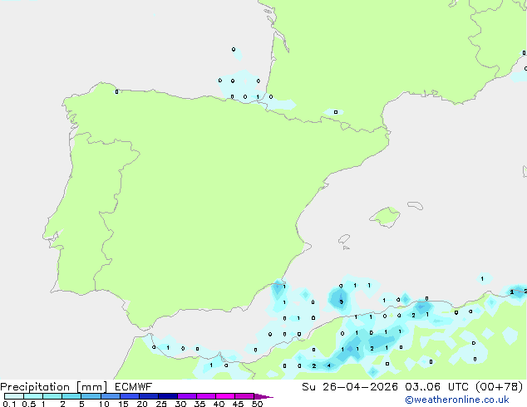Pick the 5–10 mm legend color box

(91, 396)
